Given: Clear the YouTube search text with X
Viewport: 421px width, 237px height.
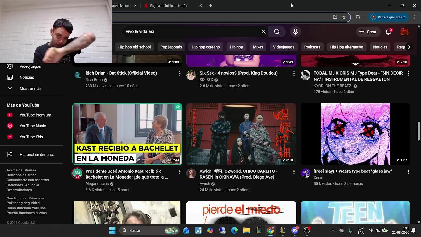Looking at the screenshot, I should (x=264, y=32).
